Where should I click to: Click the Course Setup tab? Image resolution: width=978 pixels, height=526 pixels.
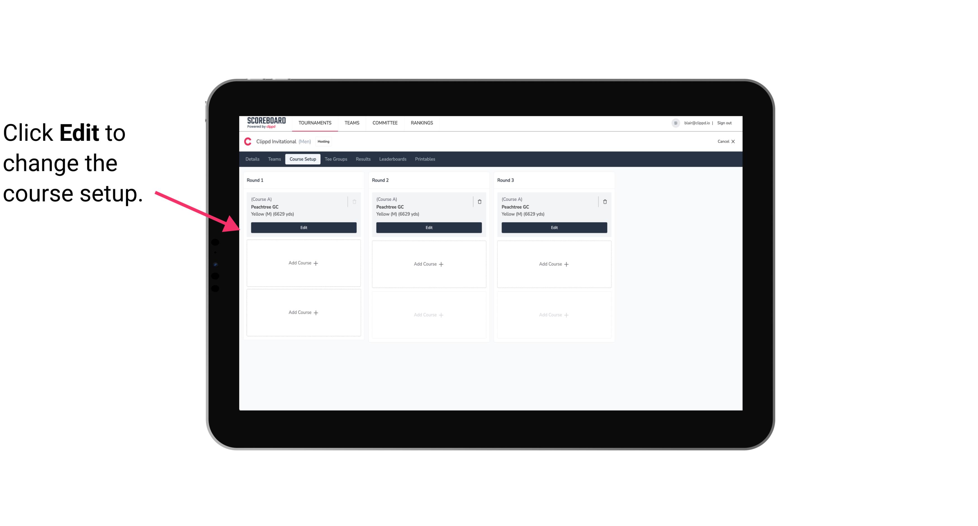[x=302, y=159]
